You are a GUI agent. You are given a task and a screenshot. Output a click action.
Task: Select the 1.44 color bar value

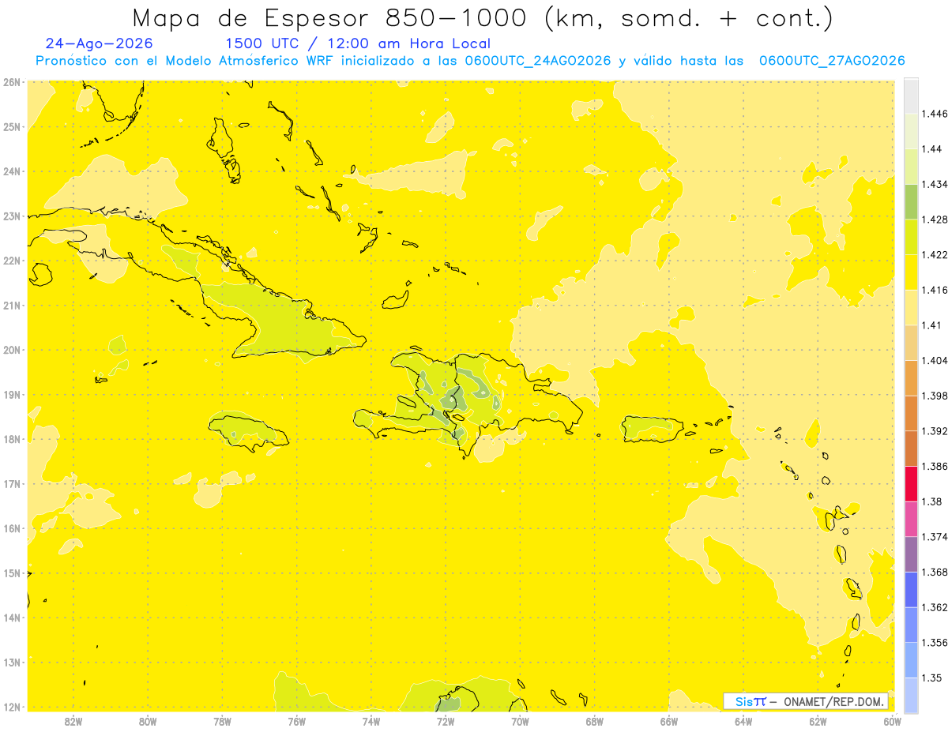pyautogui.click(x=931, y=148)
